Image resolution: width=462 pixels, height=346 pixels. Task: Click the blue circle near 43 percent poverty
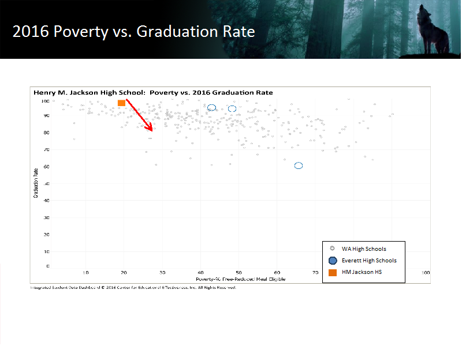point(211,108)
